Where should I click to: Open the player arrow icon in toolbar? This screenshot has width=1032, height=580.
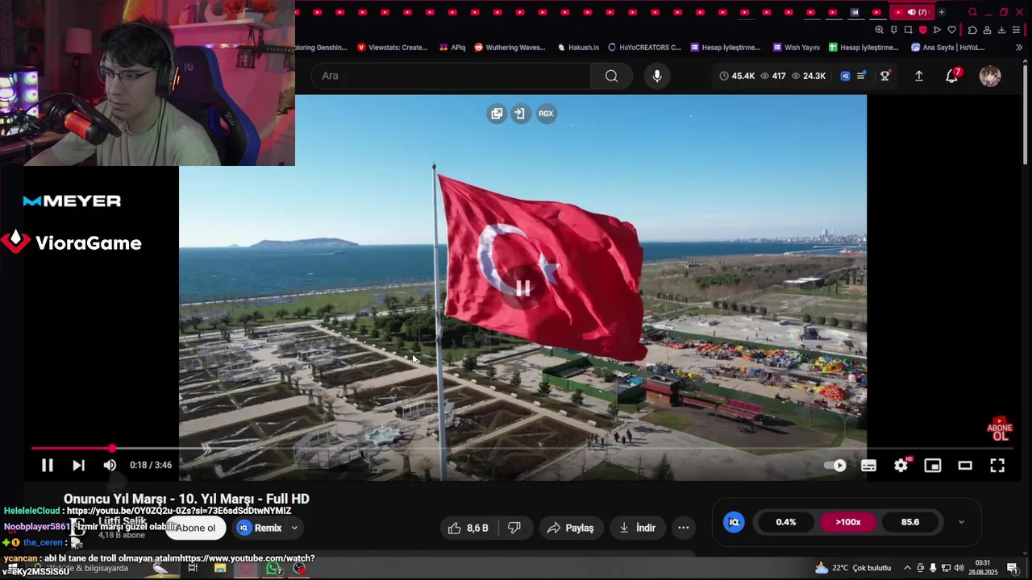pos(937,30)
